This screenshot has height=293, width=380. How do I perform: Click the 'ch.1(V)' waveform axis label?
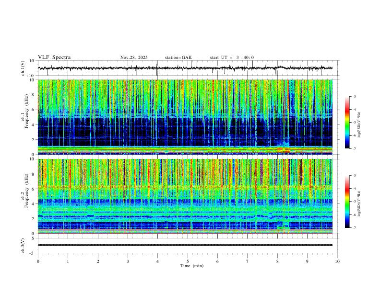coord(23,68)
